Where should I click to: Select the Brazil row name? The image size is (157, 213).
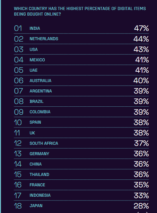pyautogui.click(x=37, y=101)
